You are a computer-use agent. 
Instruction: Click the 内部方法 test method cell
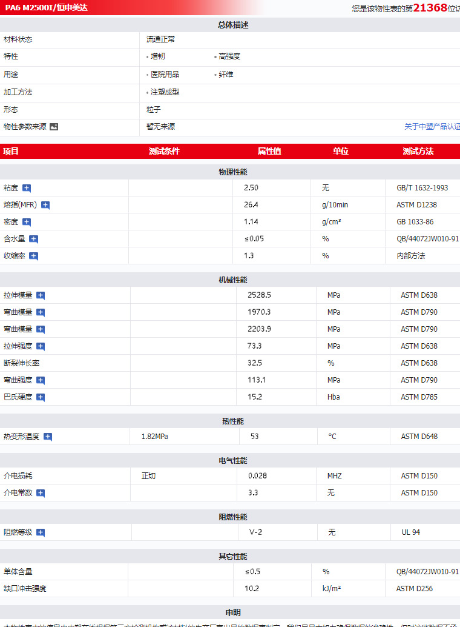[x=411, y=255]
